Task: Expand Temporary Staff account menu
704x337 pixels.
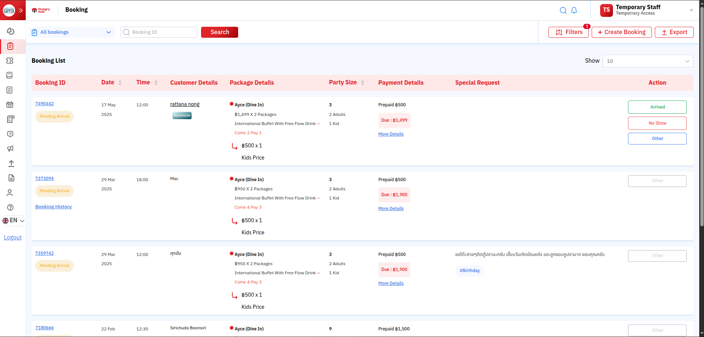Action: pyautogui.click(x=691, y=10)
